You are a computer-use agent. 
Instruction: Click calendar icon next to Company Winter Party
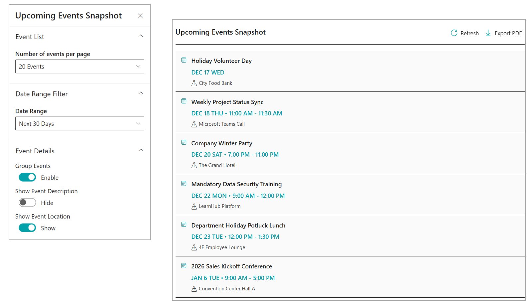point(184,142)
